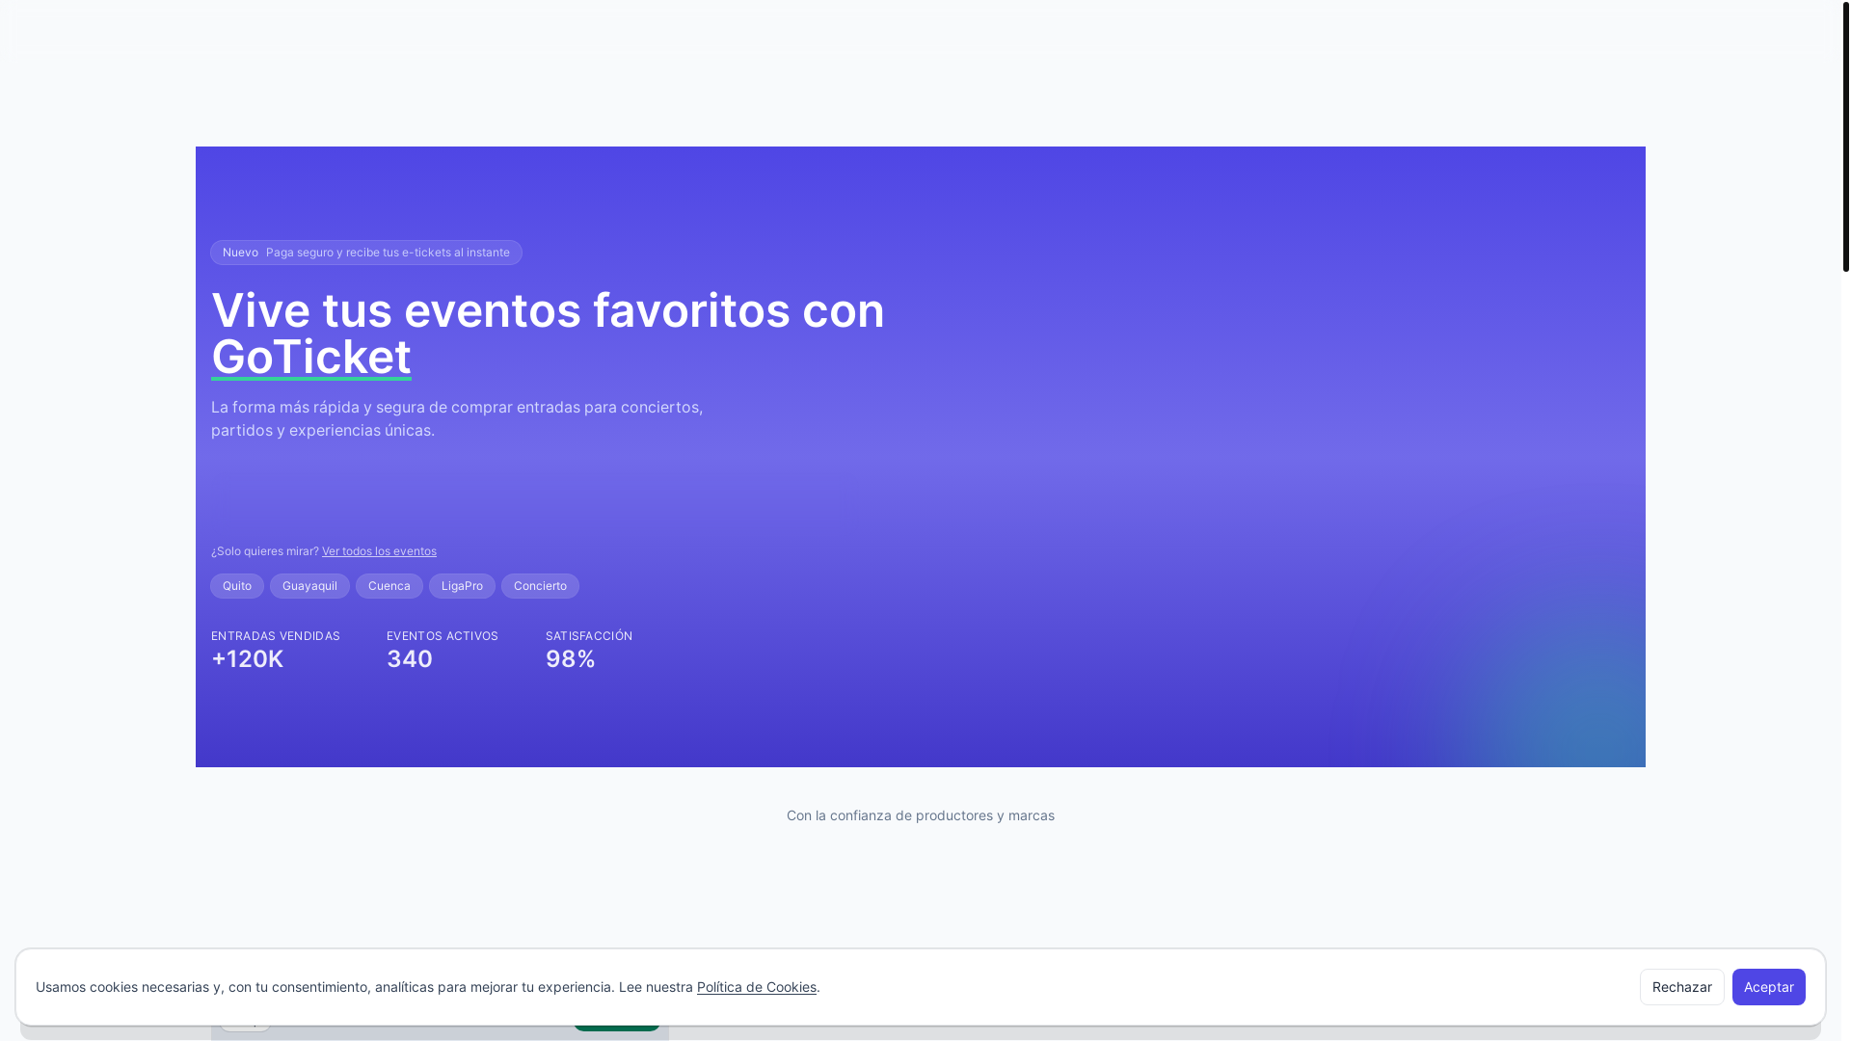Open the 'Ver todos los eventos' link
1851x1041 pixels.
(x=379, y=551)
